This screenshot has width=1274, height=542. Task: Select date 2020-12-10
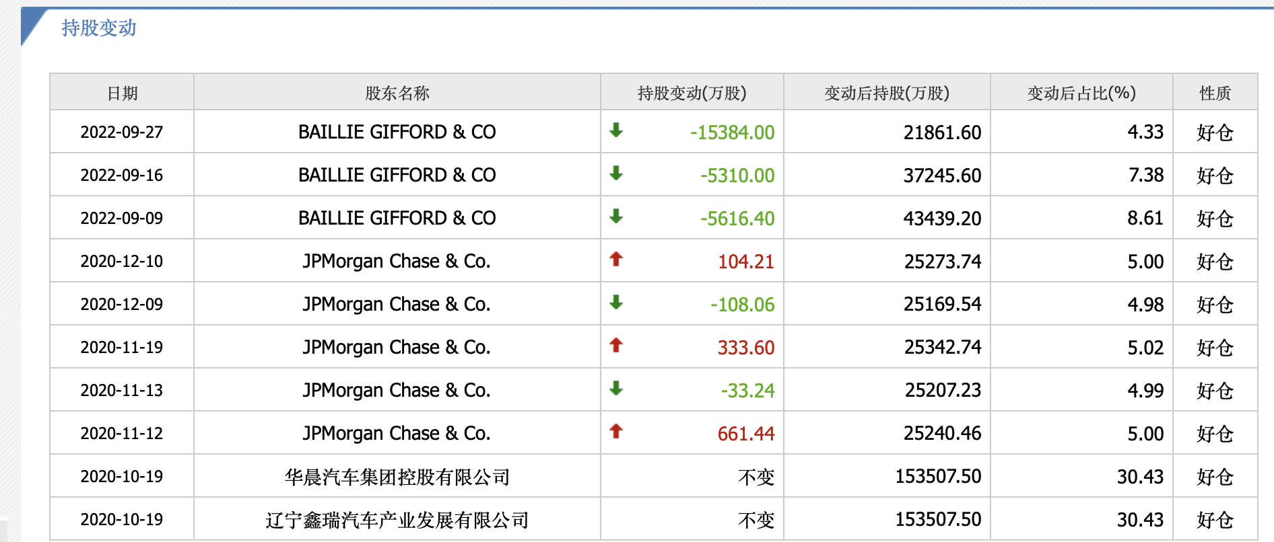point(122,261)
